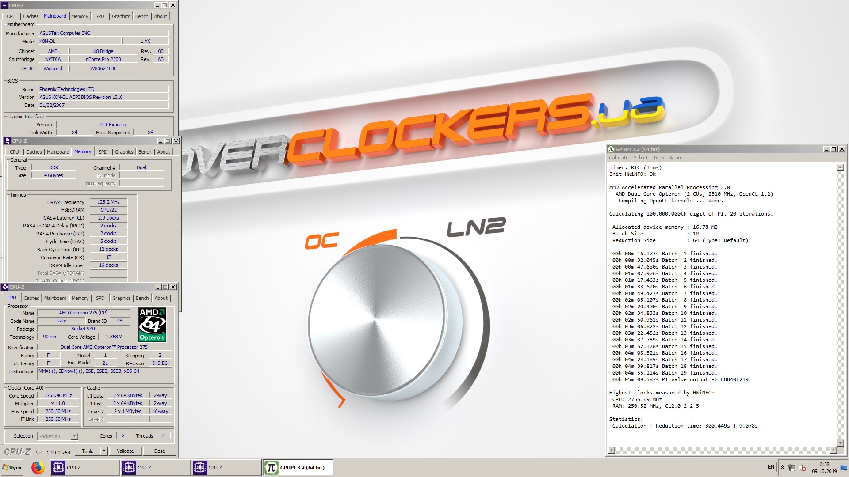Click the muted volume tray icon

[803, 468]
